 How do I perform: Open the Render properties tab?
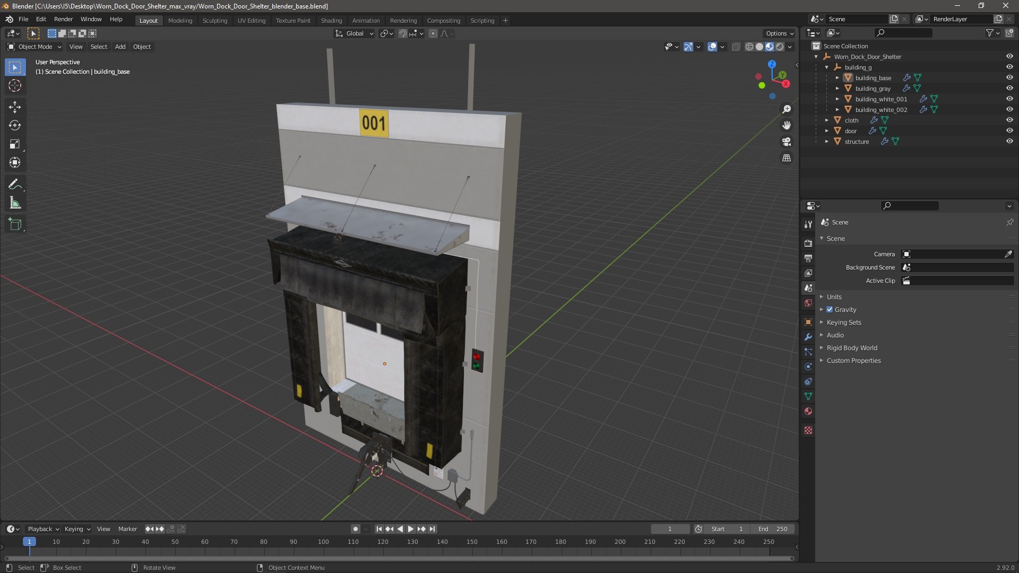pyautogui.click(x=808, y=244)
